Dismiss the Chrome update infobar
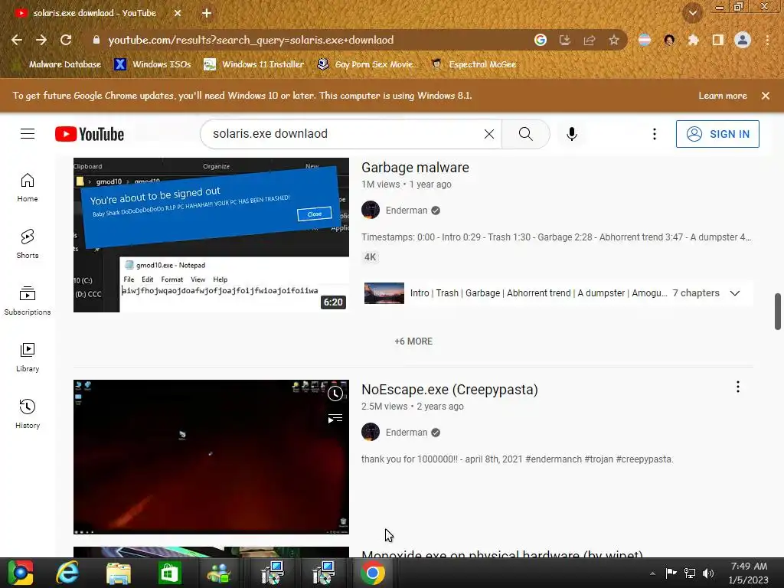This screenshot has width=784, height=588. pyautogui.click(x=765, y=96)
